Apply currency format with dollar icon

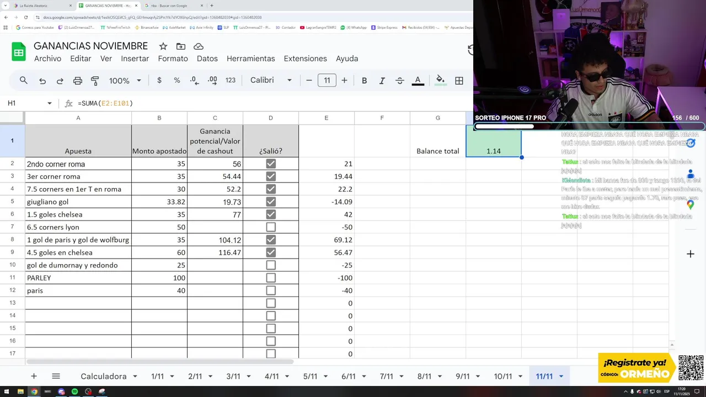click(159, 81)
